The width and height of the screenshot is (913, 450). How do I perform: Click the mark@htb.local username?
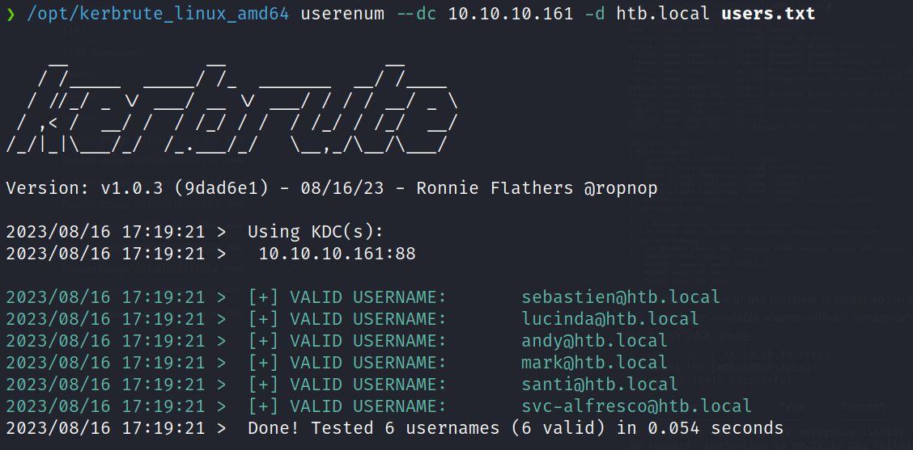point(594,363)
